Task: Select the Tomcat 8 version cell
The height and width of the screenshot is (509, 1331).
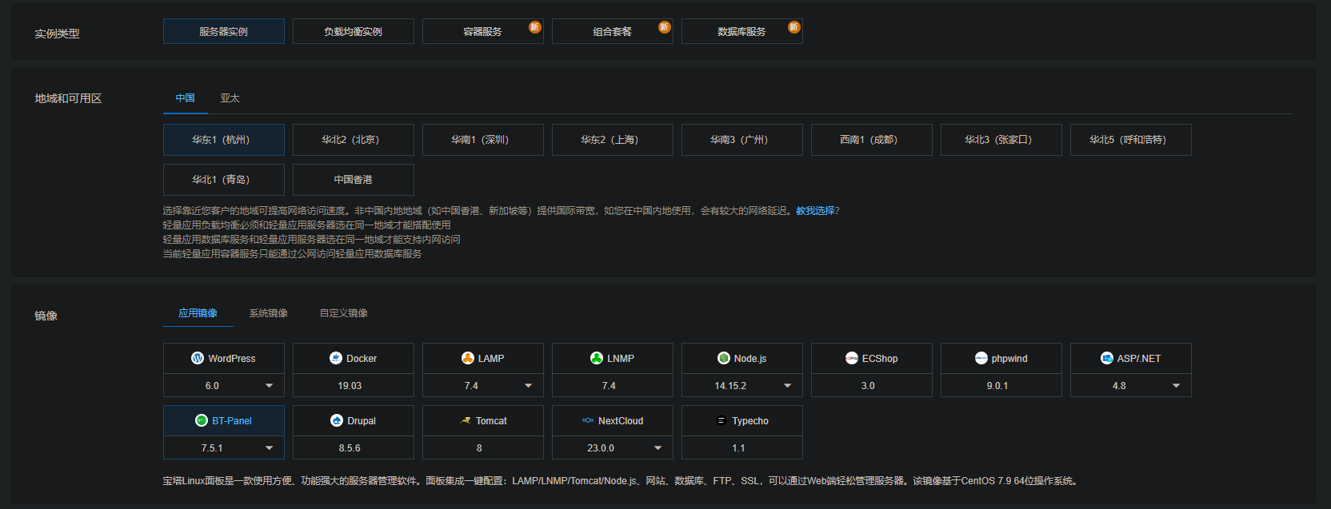Action: tap(483, 447)
